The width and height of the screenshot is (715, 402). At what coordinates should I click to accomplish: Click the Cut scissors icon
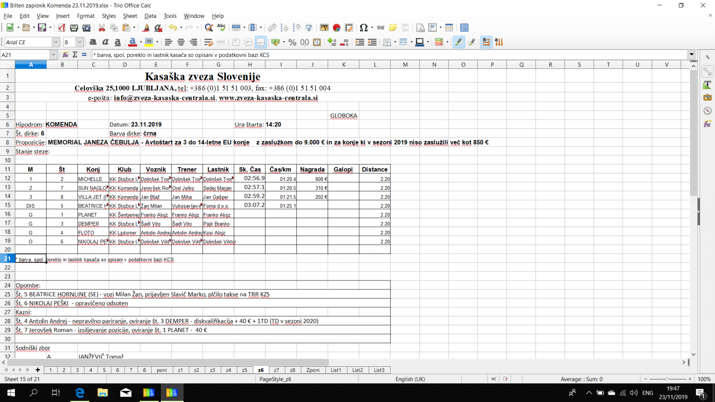[x=102, y=28]
